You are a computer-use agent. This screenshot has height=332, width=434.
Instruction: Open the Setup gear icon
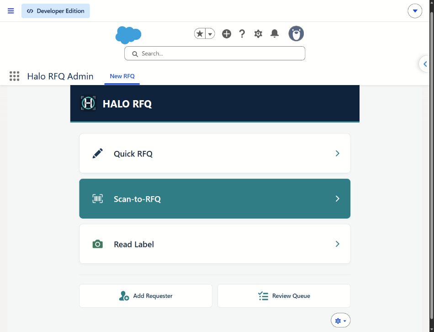click(x=258, y=34)
